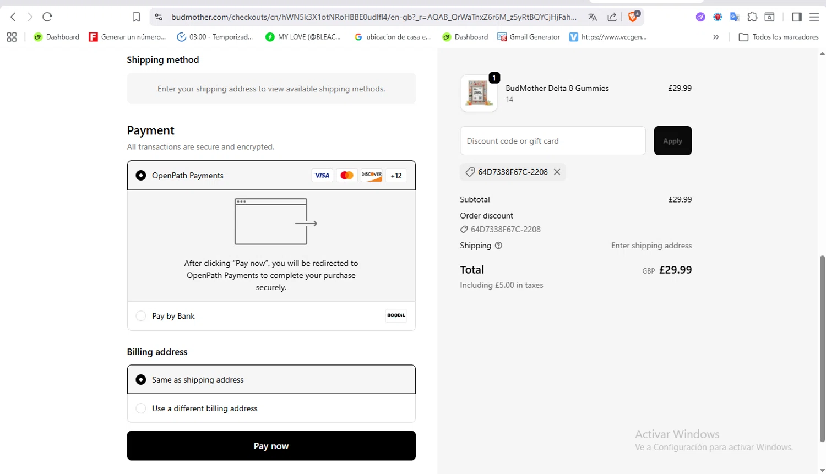This screenshot has width=826, height=474.
Task: Click the Visa card icon
Action: click(x=322, y=176)
